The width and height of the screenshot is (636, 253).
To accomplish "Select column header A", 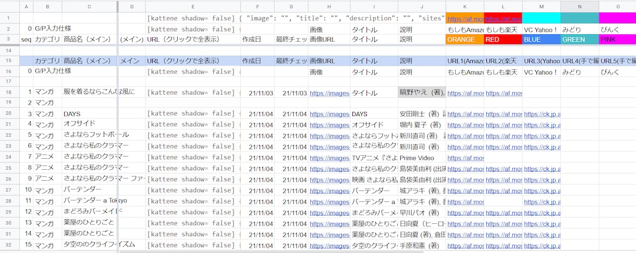I will pos(26,6).
